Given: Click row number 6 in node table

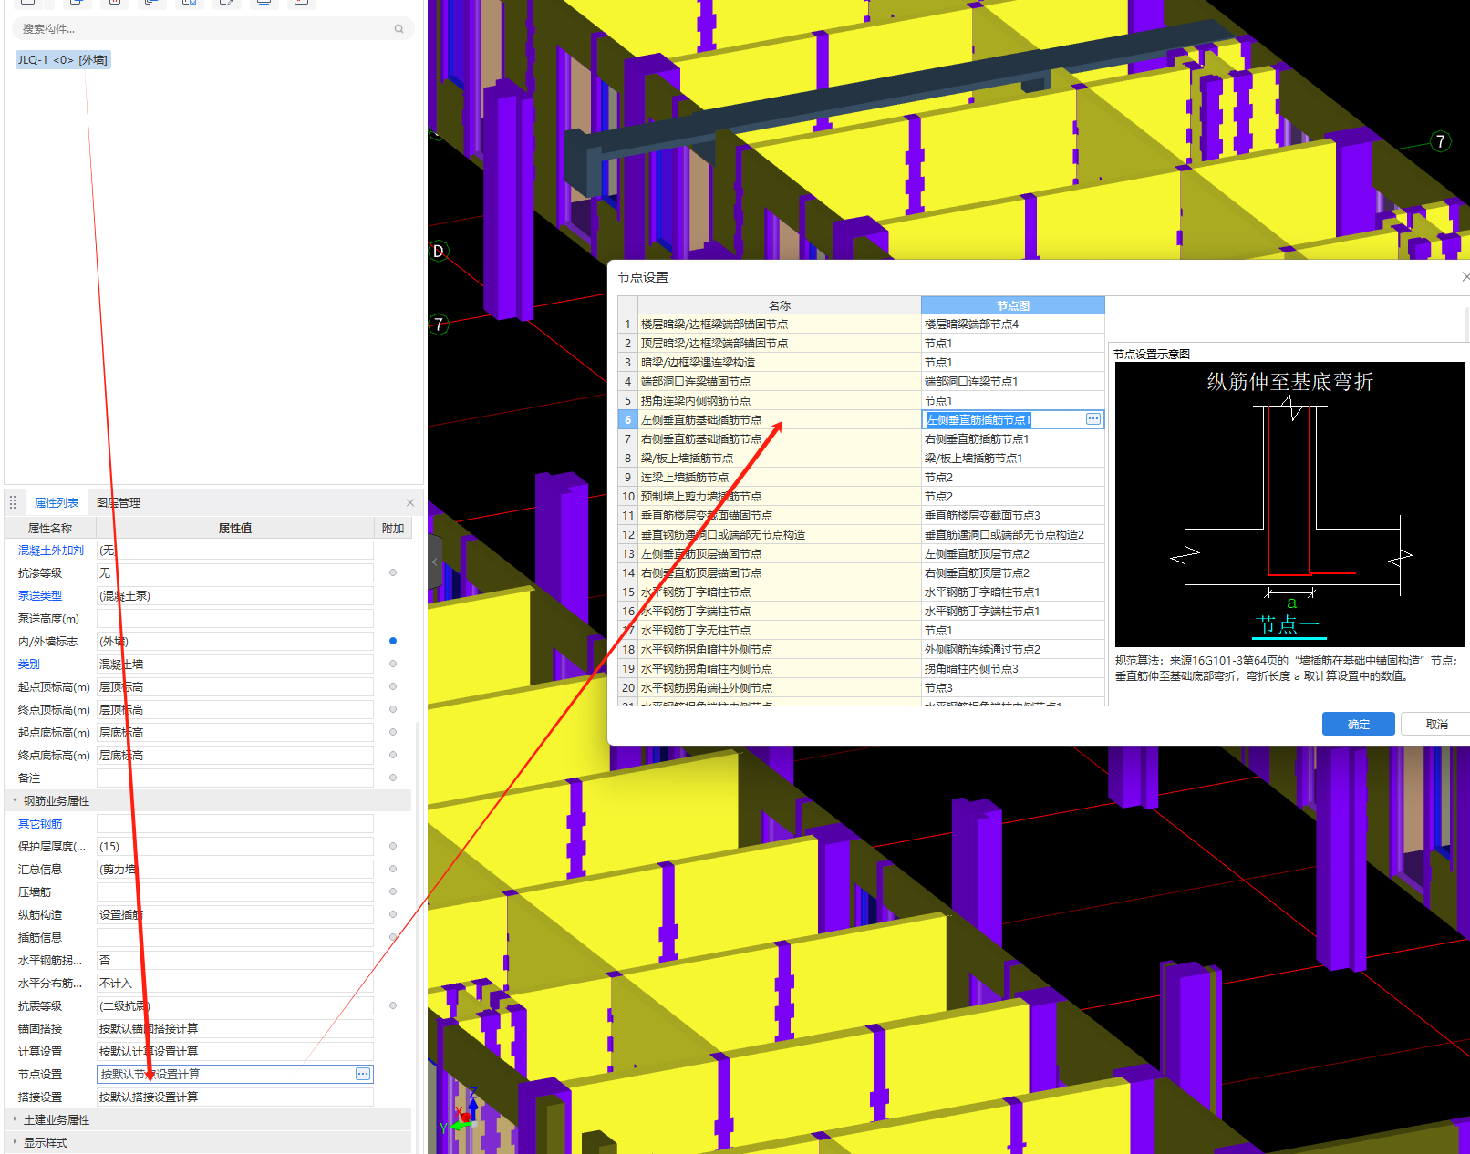Looking at the screenshot, I should (x=627, y=419).
